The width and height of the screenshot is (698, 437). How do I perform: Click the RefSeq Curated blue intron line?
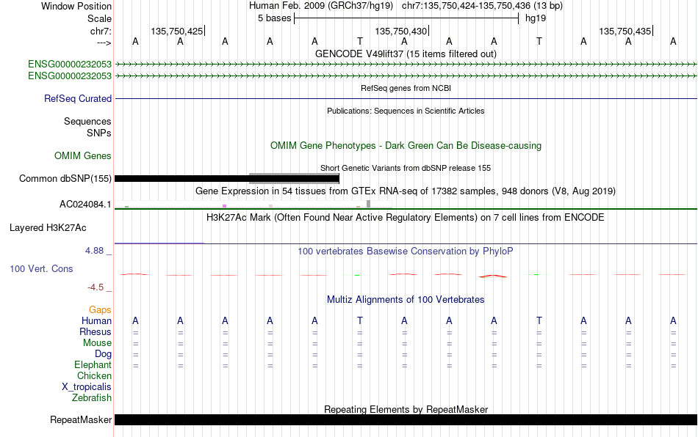[x=406, y=98]
